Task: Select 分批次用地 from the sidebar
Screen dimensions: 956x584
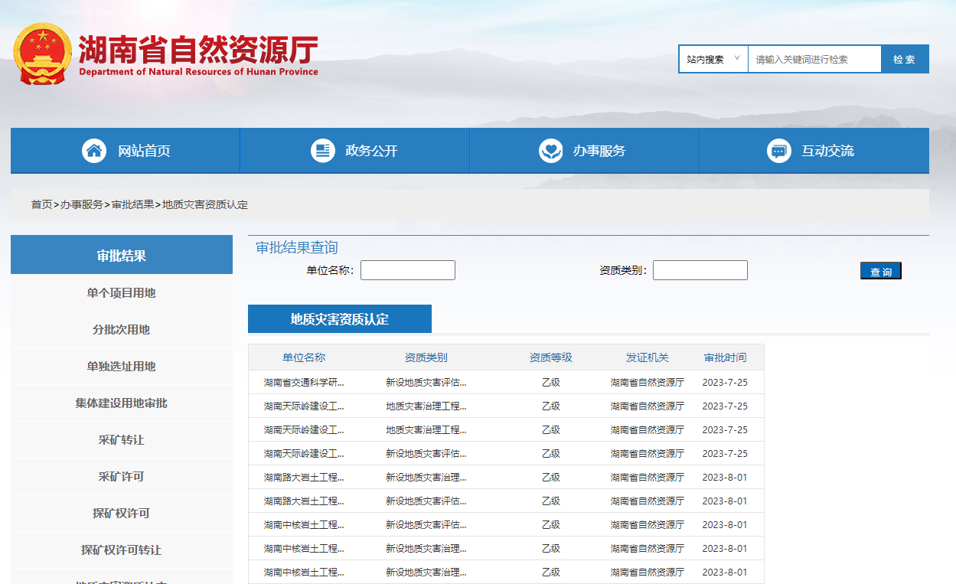Action: (121, 330)
